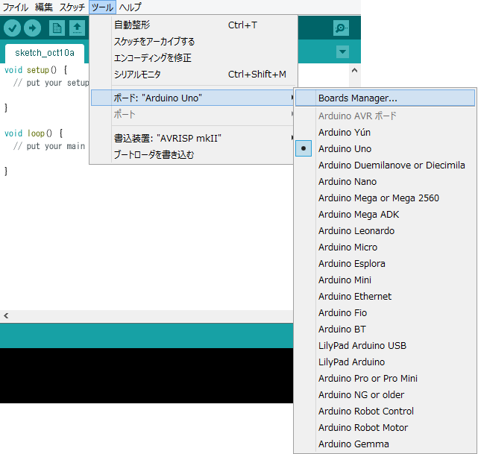Choose ブートローダを書き込む entry

(x=192, y=155)
